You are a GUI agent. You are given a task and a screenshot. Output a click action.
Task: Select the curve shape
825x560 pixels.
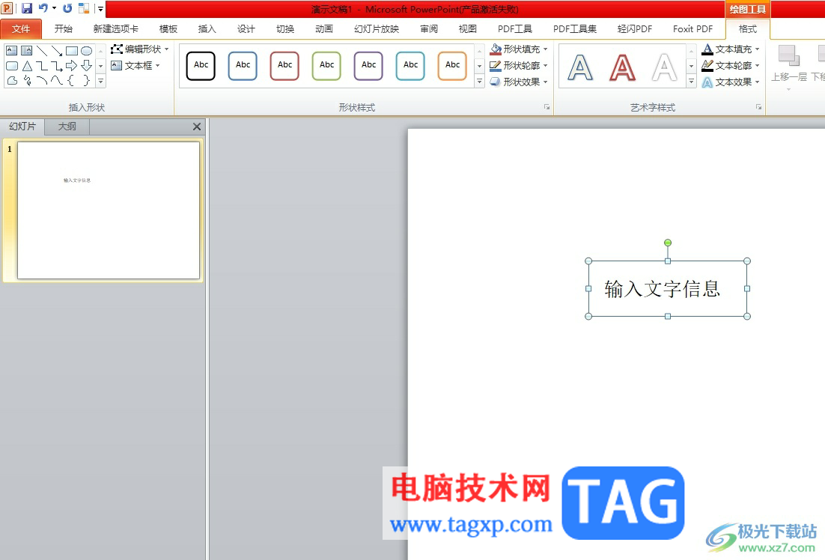(x=56, y=81)
